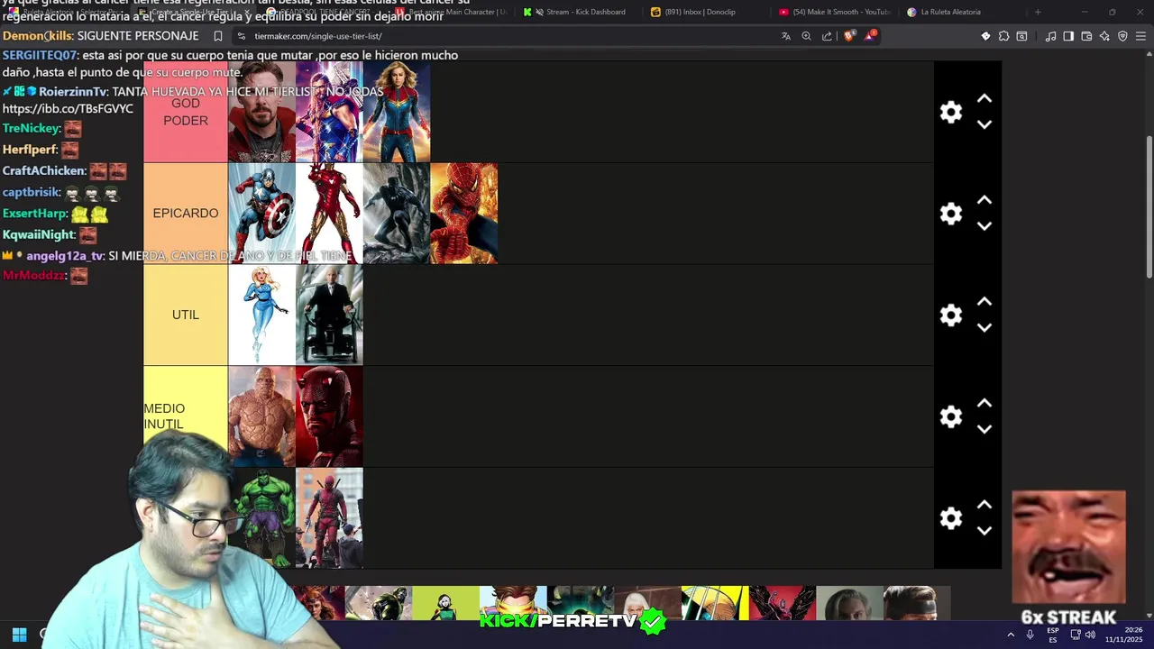Open the Leo AI sparkle icon
Viewport: 1154px width, 649px height.
(1104, 36)
